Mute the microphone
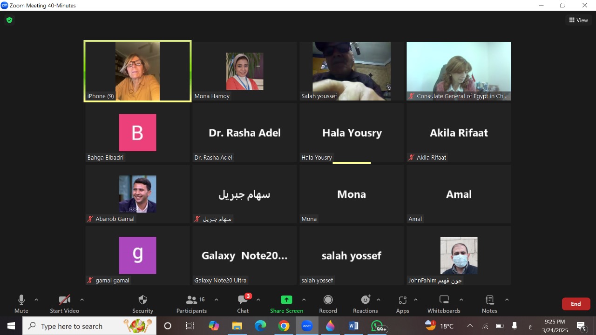The image size is (596, 335). click(x=21, y=300)
